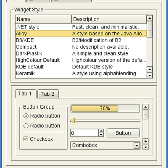
Task: Select the B3/KDE style
Action: coord(81,40)
